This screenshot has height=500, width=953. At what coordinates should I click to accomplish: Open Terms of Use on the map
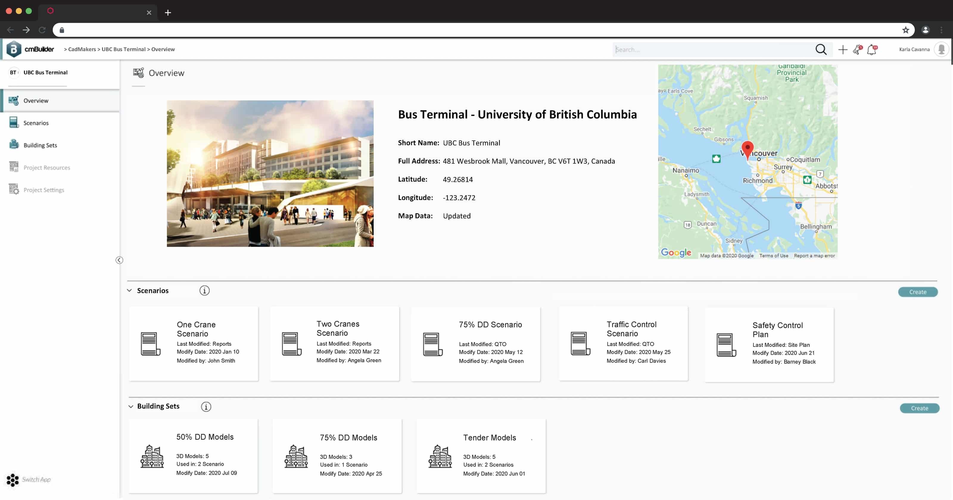pos(774,256)
